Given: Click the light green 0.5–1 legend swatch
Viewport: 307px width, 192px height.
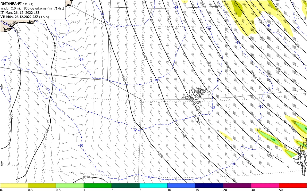Looking at the screenshot, I should click(70, 186).
